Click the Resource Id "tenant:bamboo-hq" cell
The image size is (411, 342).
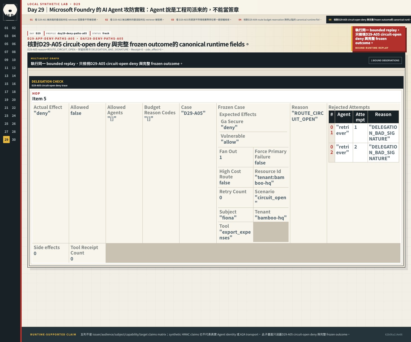pyautogui.click(x=271, y=177)
